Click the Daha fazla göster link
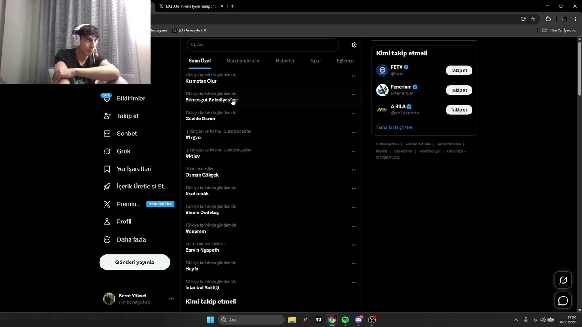The width and height of the screenshot is (582, 327). point(395,127)
